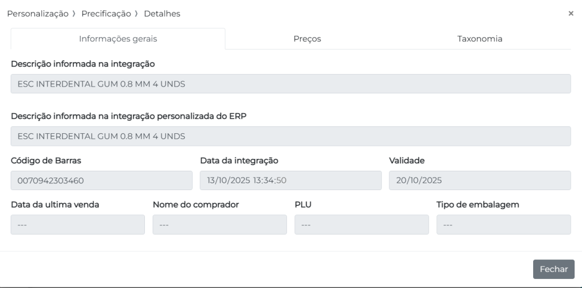
Task: Close the details dialog with the X icon
Action: click(571, 14)
